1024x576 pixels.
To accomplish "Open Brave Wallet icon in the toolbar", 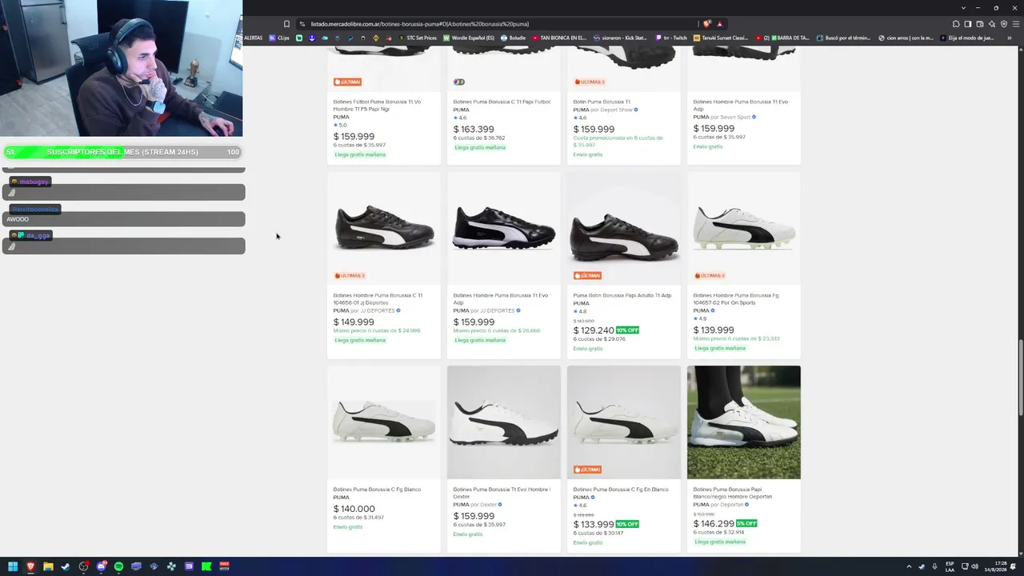I will coord(979,24).
